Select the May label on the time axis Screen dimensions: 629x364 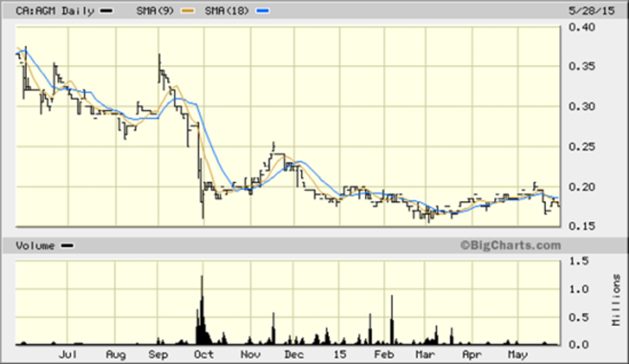(x=517, y=354)
